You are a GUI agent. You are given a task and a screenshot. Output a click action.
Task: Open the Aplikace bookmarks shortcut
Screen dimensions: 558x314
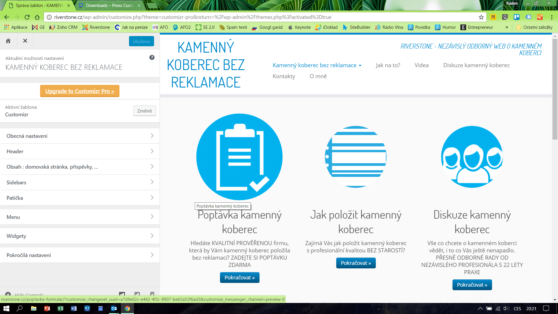click(x=16, y=27)
